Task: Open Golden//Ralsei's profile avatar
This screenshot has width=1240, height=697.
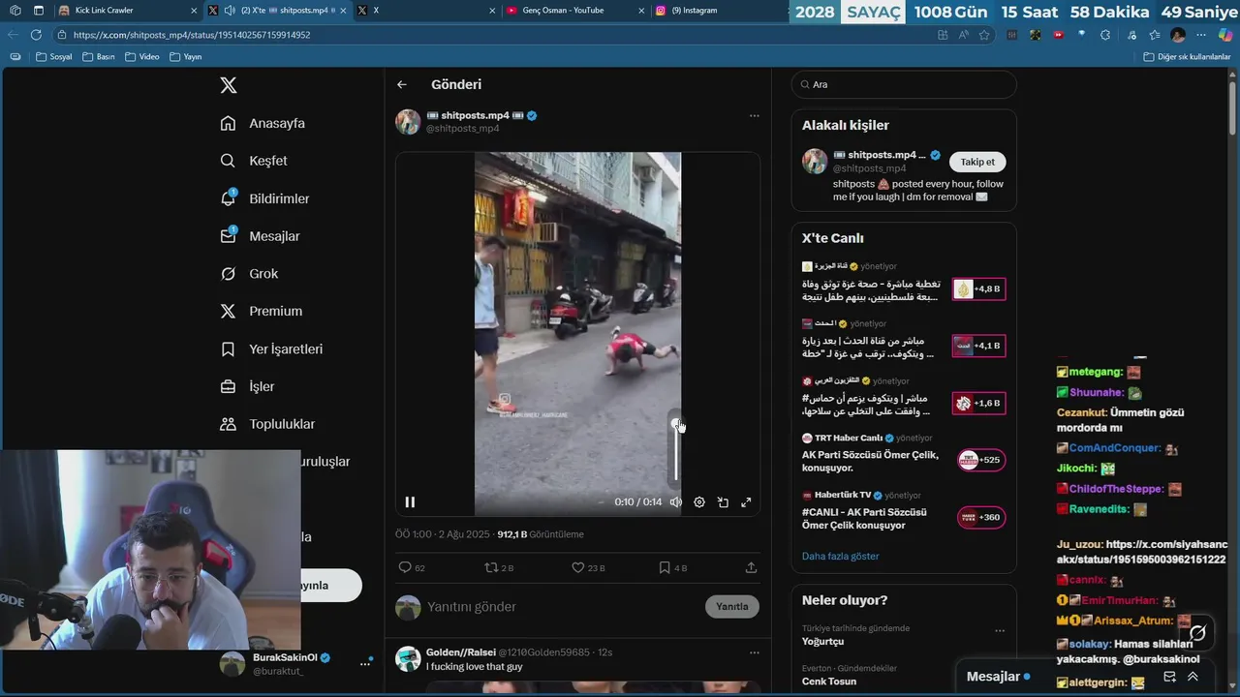Action: point(408,659)
